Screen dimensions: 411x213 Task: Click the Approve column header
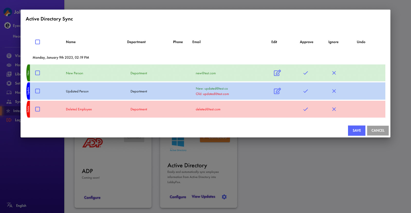[306, 42]
